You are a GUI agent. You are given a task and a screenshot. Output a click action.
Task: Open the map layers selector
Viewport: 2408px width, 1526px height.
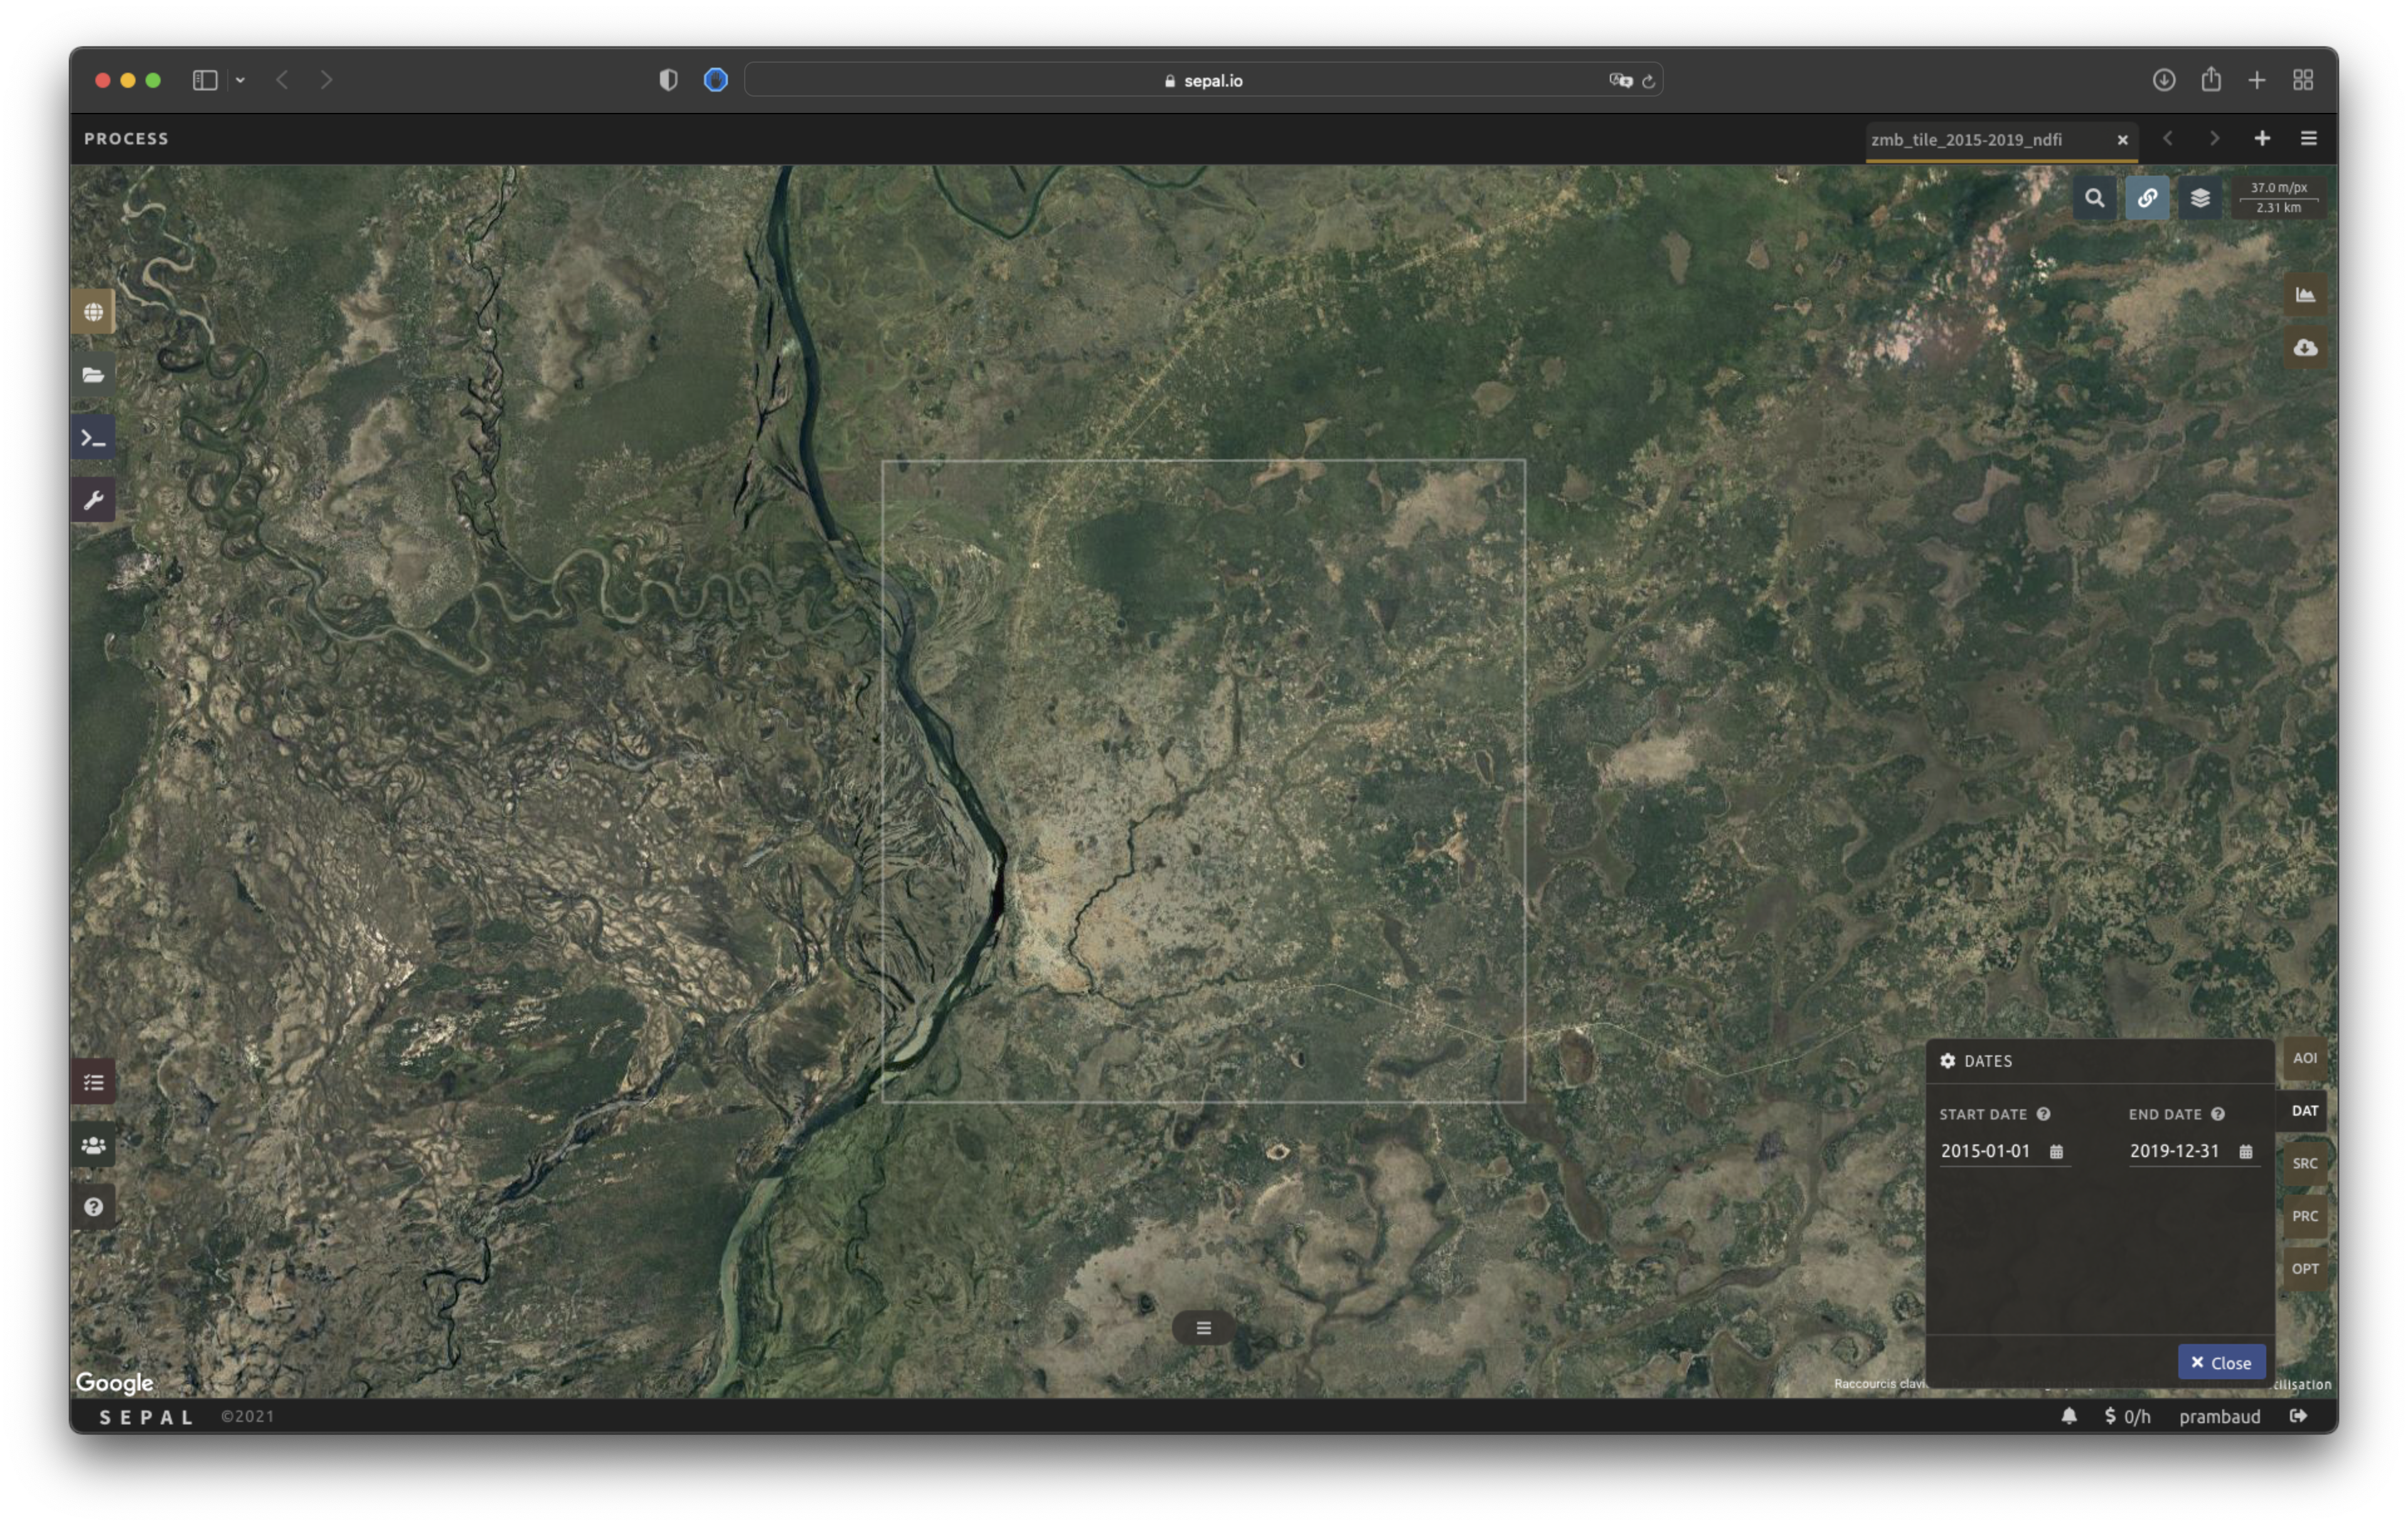click(x=2200, y=198)
